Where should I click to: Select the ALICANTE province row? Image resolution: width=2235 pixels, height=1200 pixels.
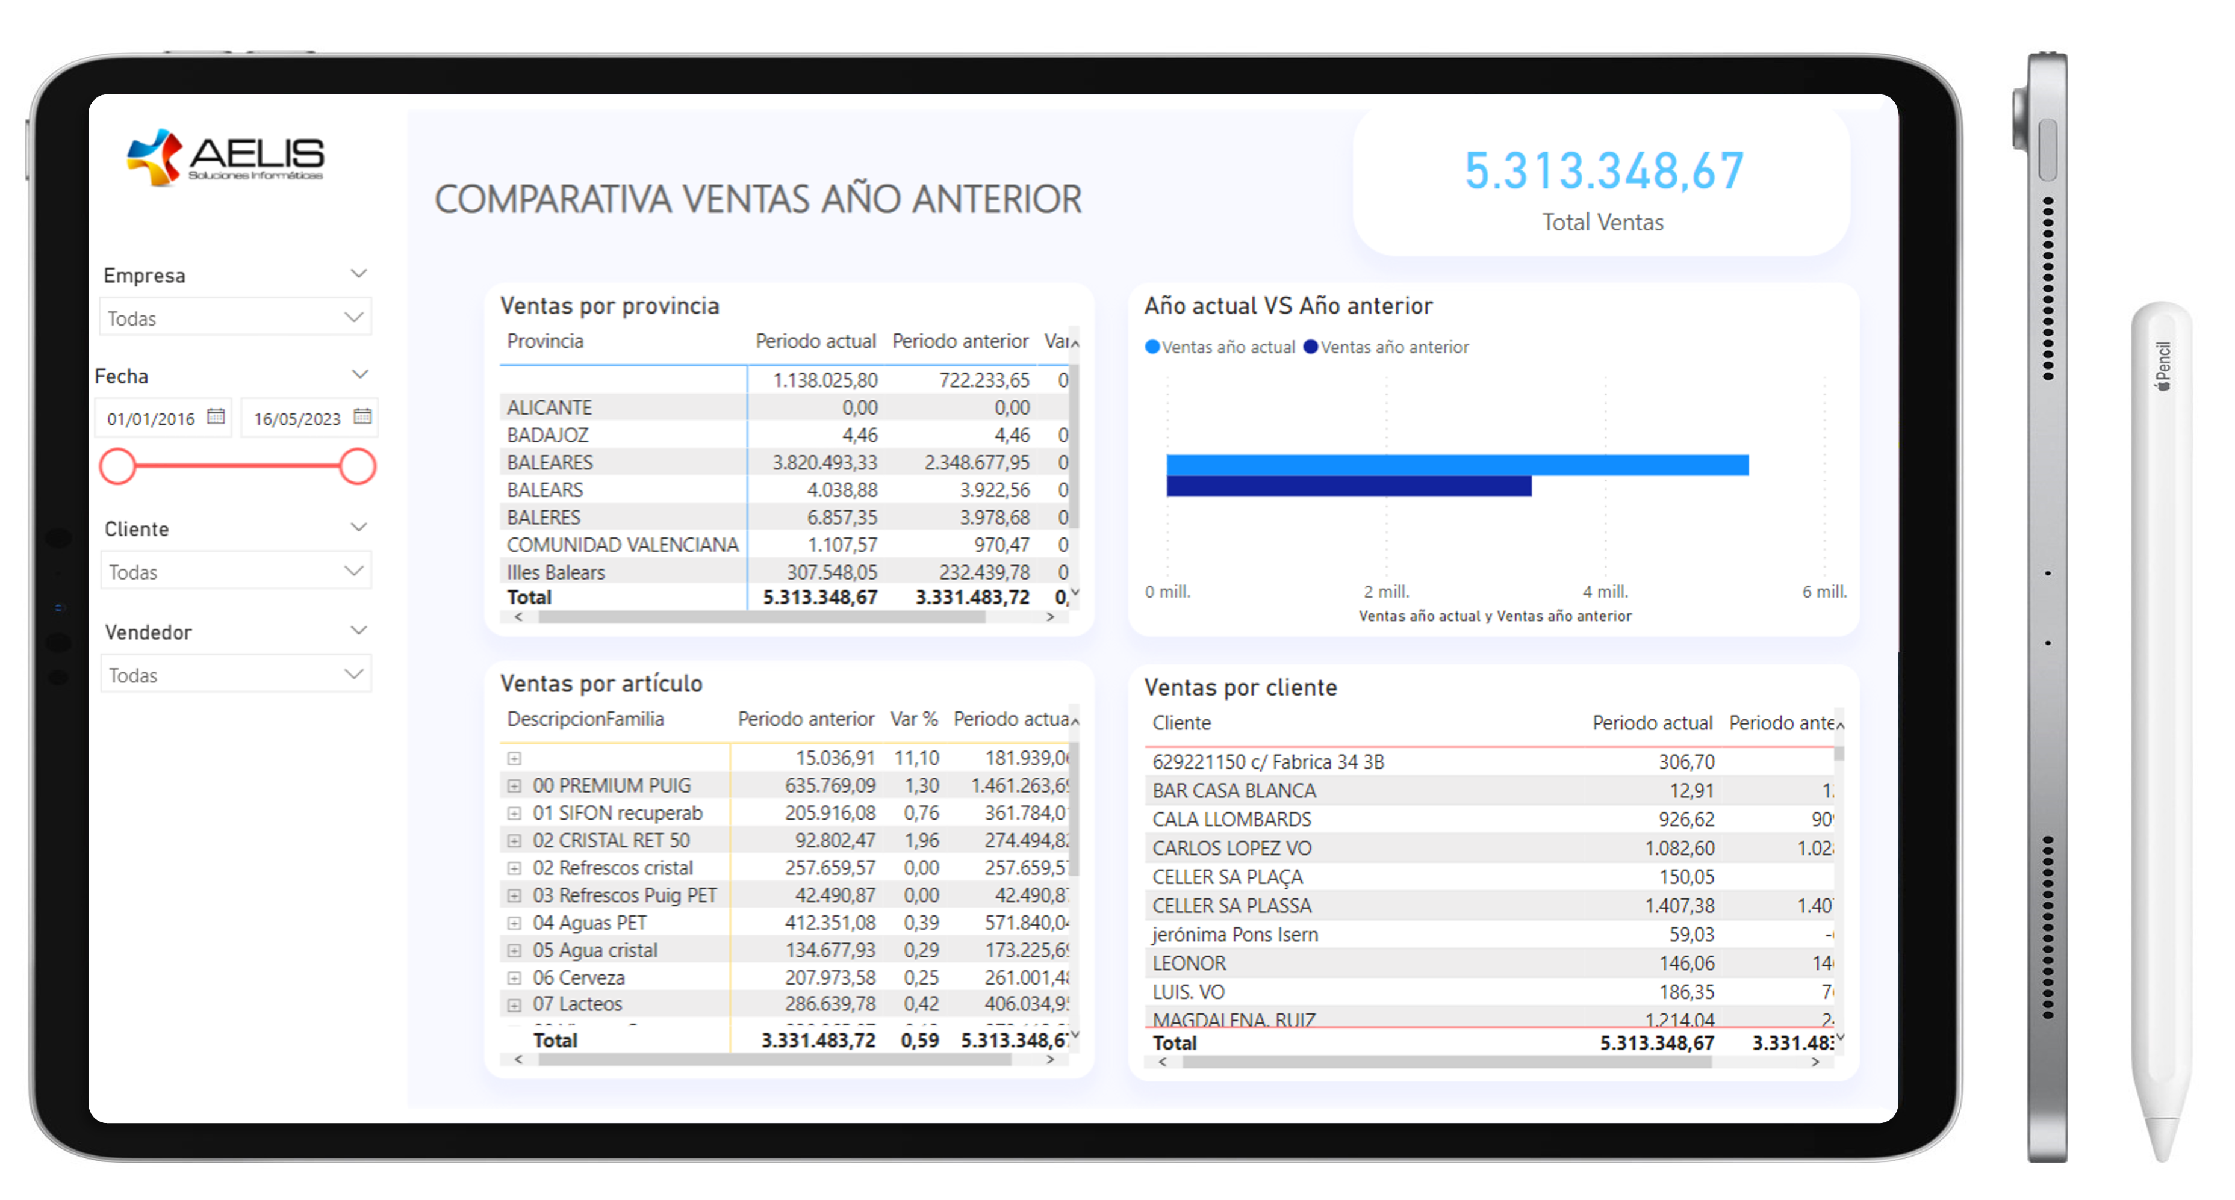point(785,407)
